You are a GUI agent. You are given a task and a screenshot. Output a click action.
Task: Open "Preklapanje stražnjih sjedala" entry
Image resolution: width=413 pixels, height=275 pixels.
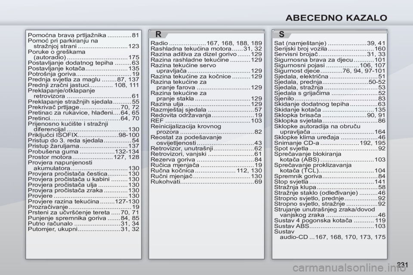pyautogui.click(x=83, y=101)
